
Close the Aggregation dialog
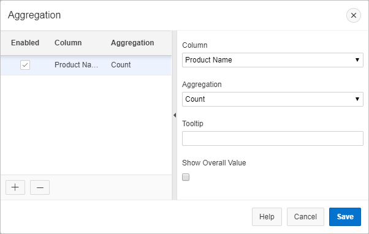click(354, 15)
